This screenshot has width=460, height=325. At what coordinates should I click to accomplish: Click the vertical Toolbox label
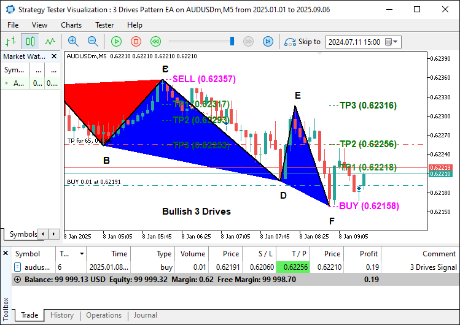coord(6,309)
